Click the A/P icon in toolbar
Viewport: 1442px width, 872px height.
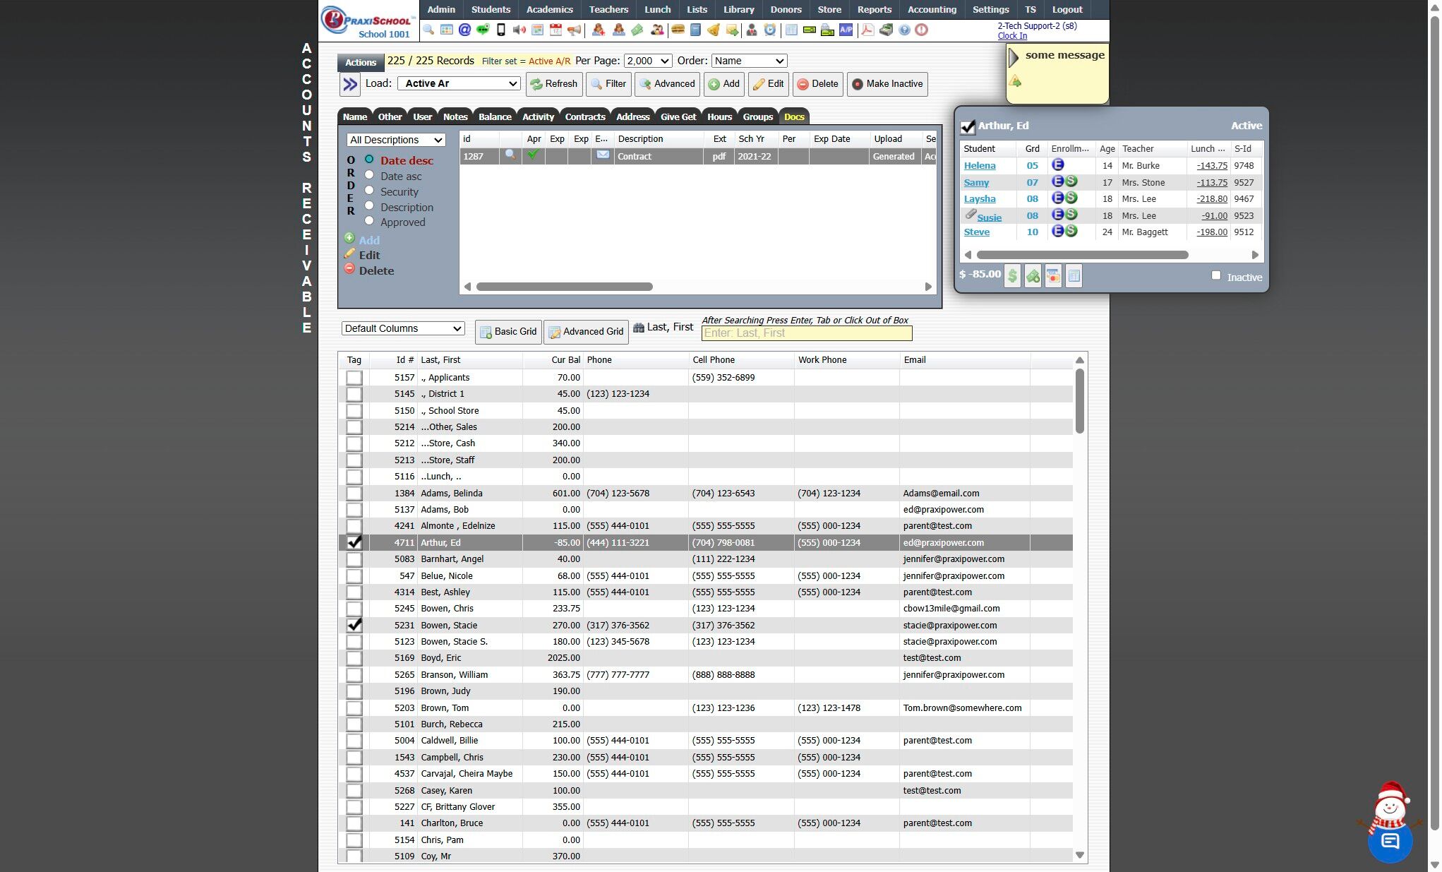click(x=846, y=30)
